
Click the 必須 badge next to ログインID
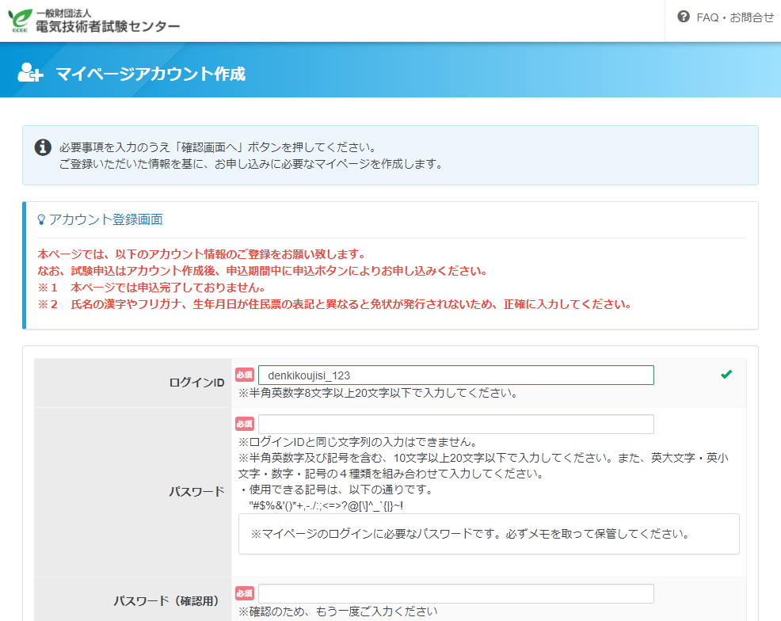point(245,375)
